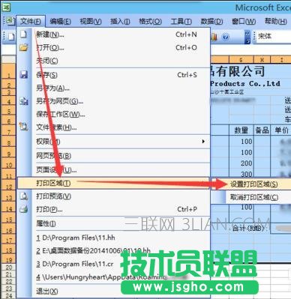Open the 文件(F) menu
291x299 pixels.
[31, 21]
